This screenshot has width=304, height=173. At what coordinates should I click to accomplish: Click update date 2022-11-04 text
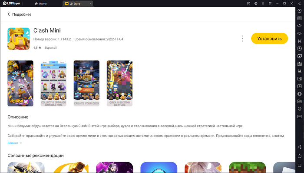pos(99,39)
